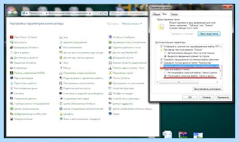Open 'Язык и региональные стандарты' item

coord(80,119)
